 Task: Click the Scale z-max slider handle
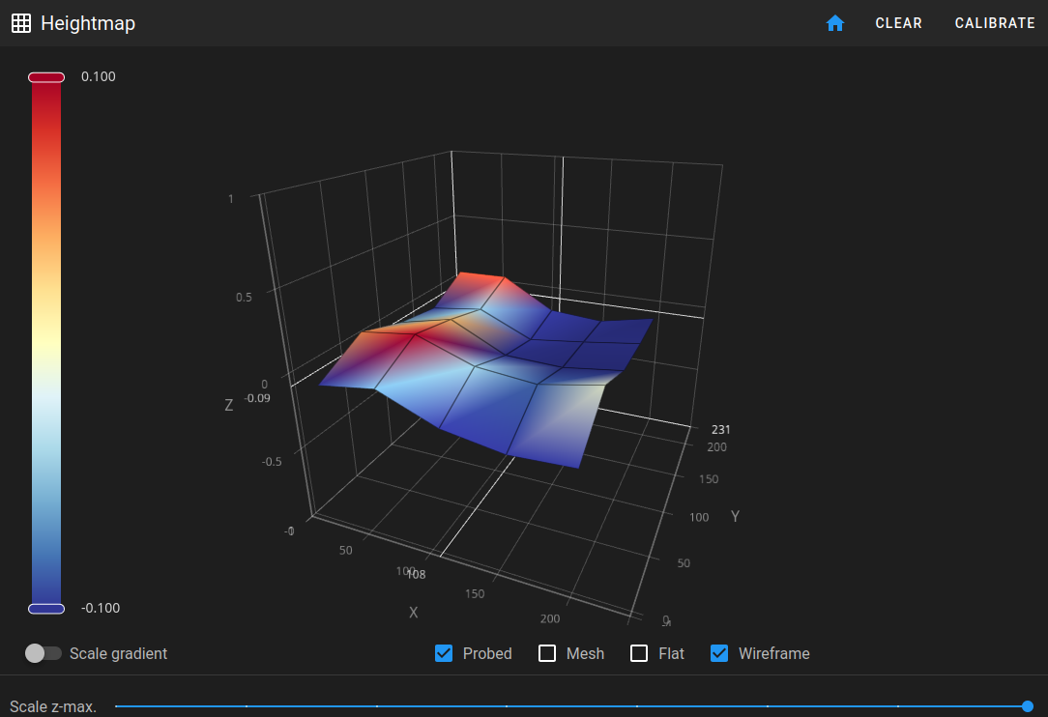point(1028,706)
